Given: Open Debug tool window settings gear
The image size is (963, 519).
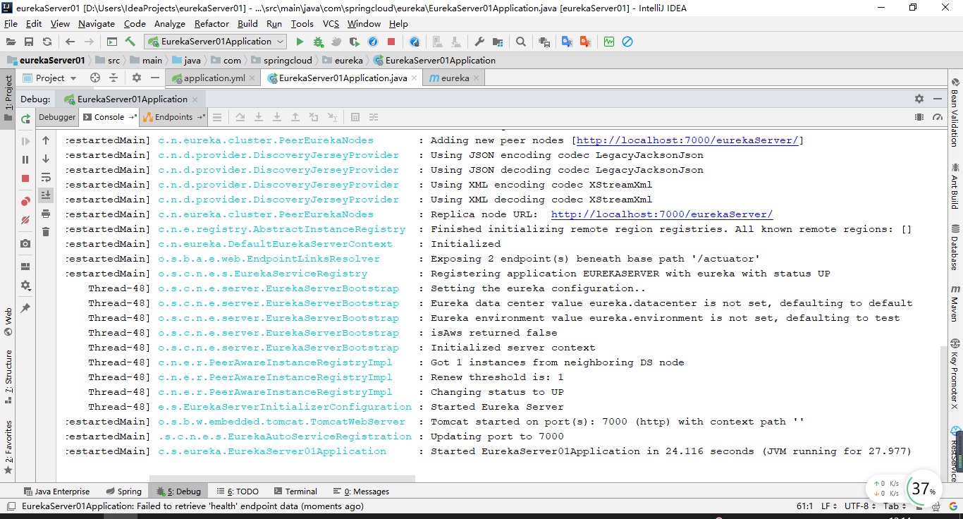Looking at the screenshot, I should (919, 99).
